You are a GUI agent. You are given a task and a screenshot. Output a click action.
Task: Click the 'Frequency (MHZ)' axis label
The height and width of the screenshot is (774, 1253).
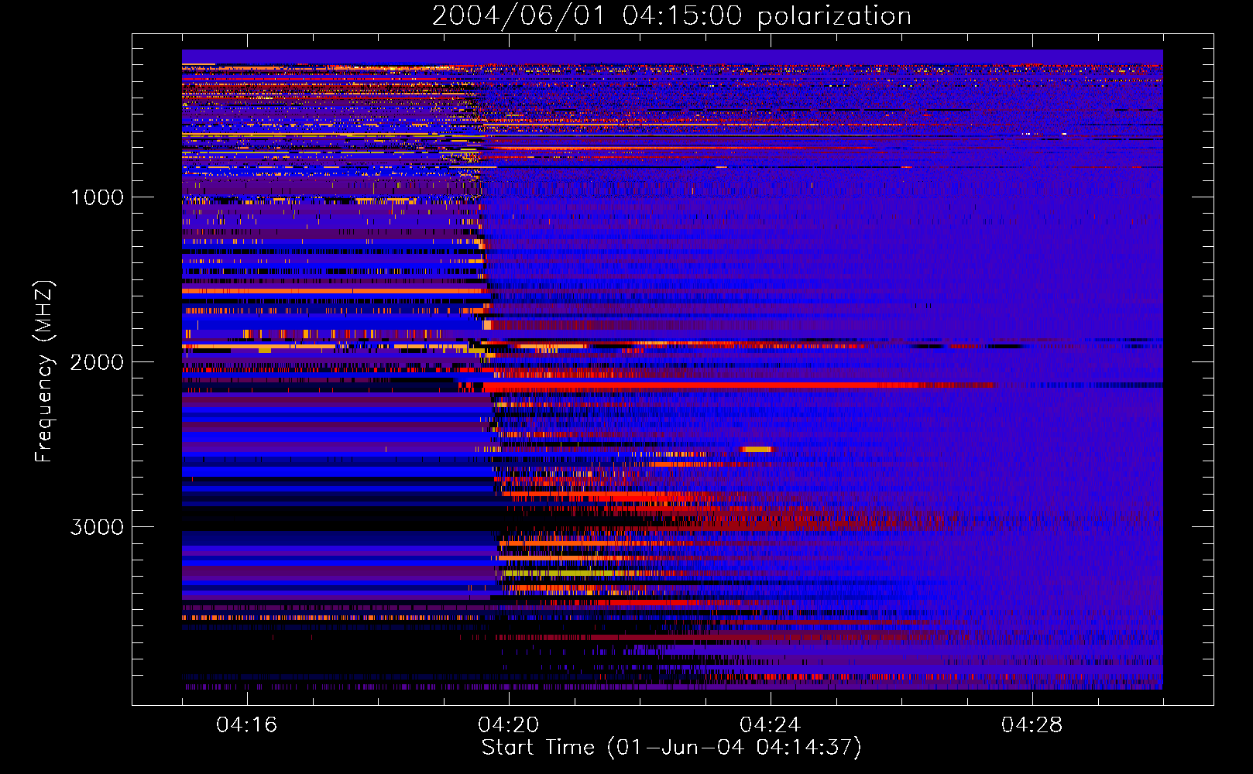pos(44,372)
